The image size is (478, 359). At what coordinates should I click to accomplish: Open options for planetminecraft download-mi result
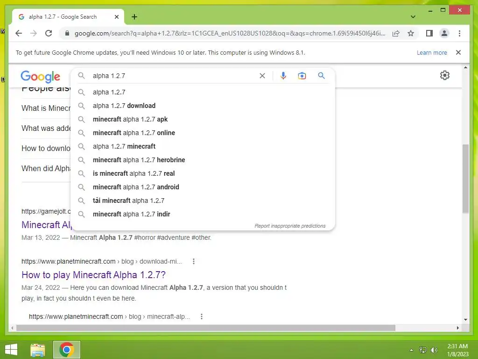pyautogui.click(x=194, y=261)
